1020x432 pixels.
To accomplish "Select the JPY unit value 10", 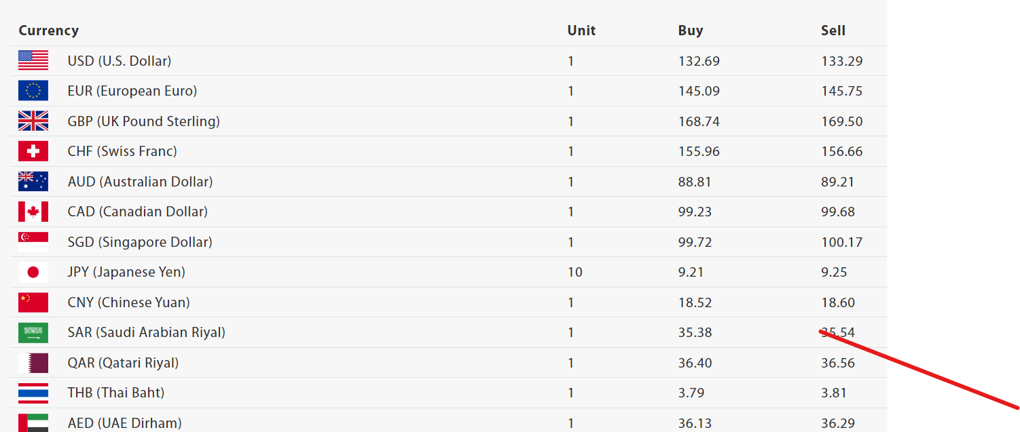I will 575,272.
